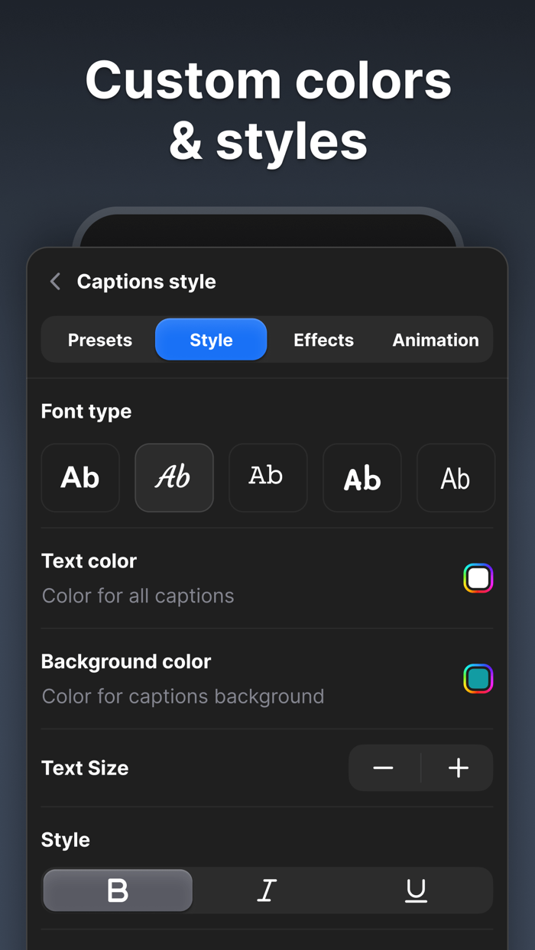Viewport: 535px width, 950px height.
Task: Select the Style tab
Action: [x=211, y=340]
